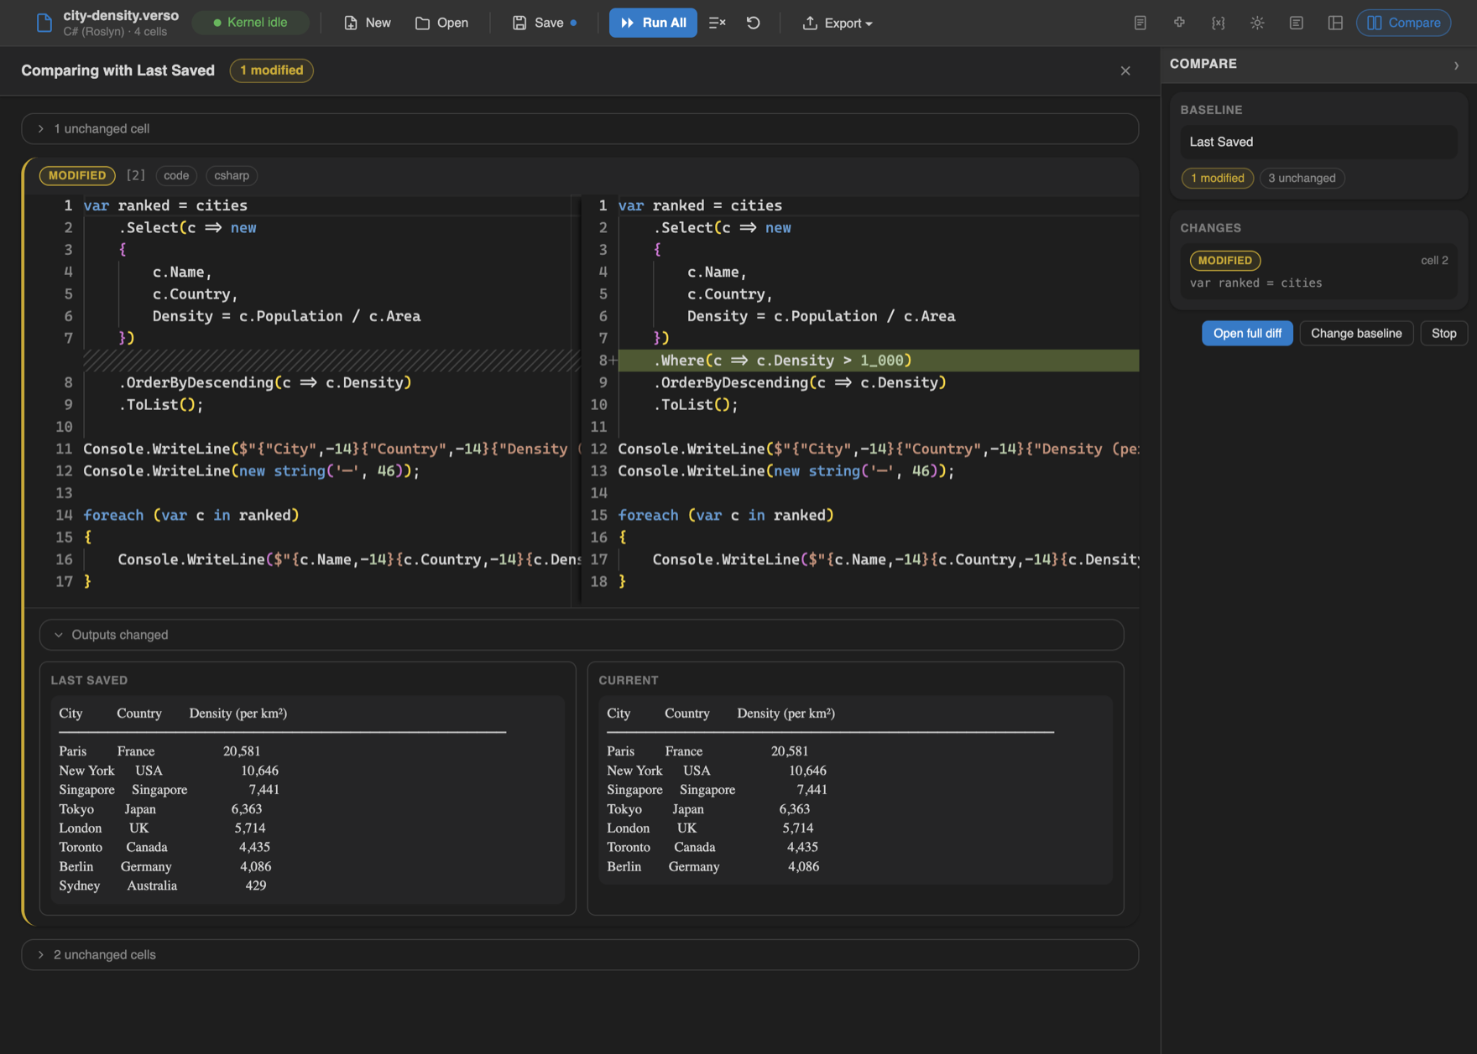Click the '1 modified' badge in comparison header
Screen dimensions: 1477x1054
tap(272, 70)
